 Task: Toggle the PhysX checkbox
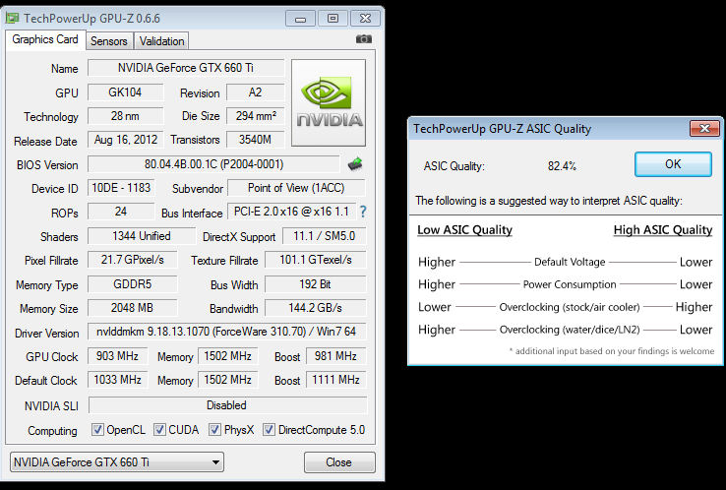(214, 430)
